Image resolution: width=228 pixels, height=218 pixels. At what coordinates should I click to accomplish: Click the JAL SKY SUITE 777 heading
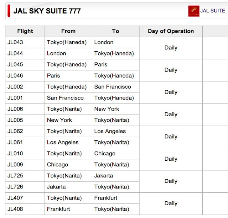point(47,11)
